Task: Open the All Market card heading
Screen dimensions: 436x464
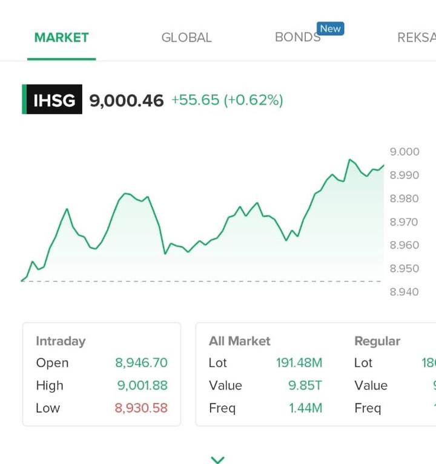Action: pos(240,341)
